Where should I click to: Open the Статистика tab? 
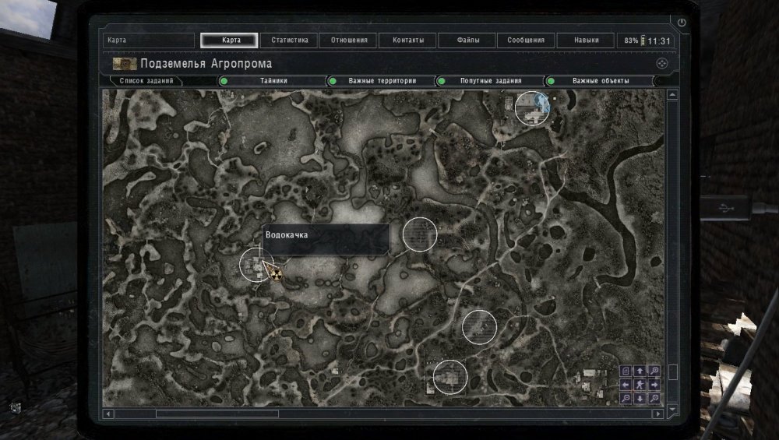[289, 40]
